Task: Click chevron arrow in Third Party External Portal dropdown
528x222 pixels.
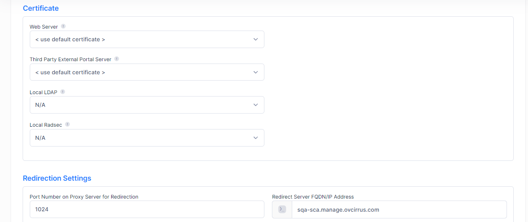Action: click(256, 72)
